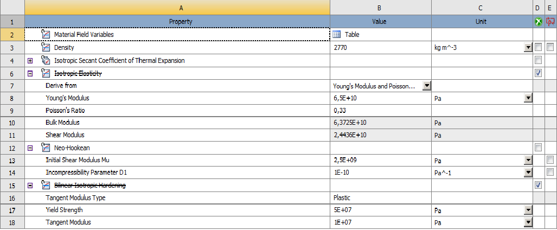
Task: Toggle suppression checkbox for Density
Action: click(539, 47)
